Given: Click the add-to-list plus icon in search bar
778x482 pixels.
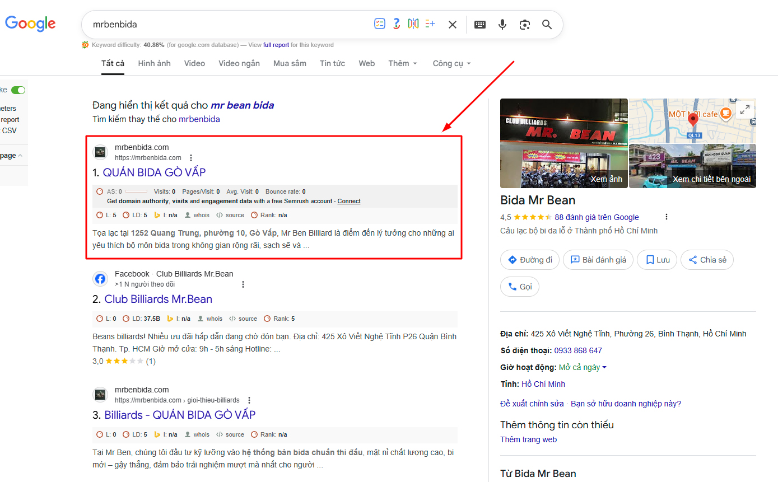Looking at the screenshot, I should click(x=430, y=24).
